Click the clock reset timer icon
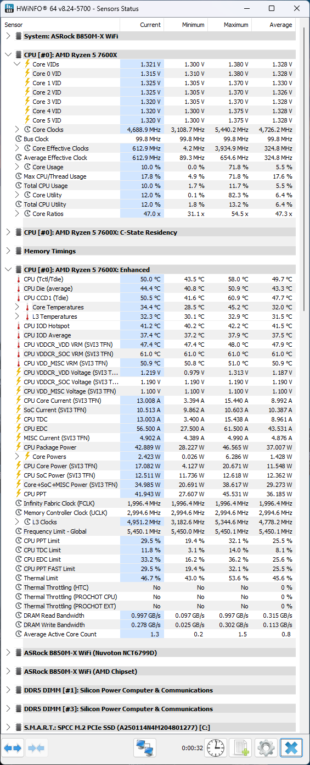 click(216, 748)
